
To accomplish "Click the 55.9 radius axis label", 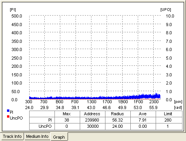I will [153, 108].
